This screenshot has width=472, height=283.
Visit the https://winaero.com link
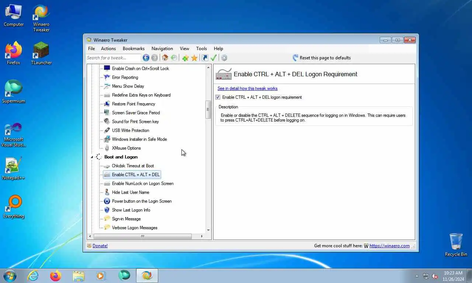pyautogui.click(x=389, y=246)
